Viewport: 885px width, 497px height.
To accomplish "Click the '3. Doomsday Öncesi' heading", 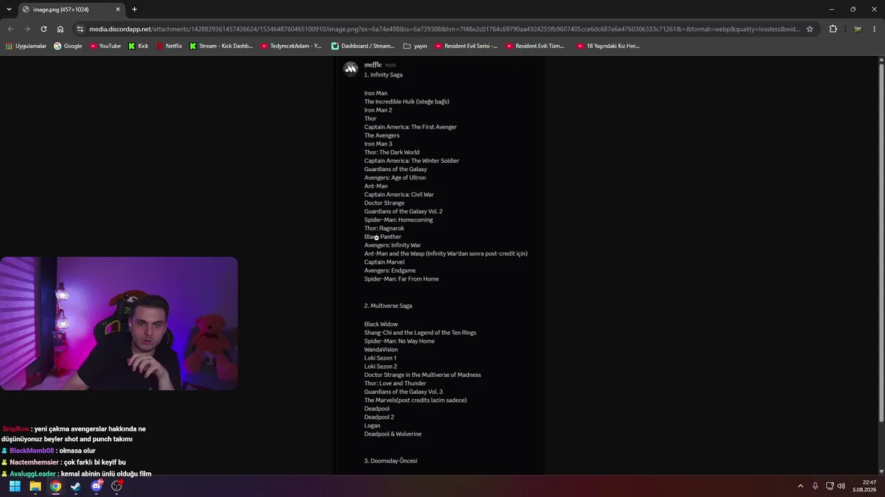I will tap(391, 461).
